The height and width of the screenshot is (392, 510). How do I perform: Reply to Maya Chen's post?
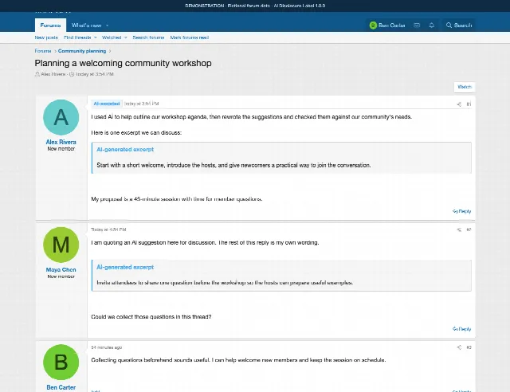[461, 329]
